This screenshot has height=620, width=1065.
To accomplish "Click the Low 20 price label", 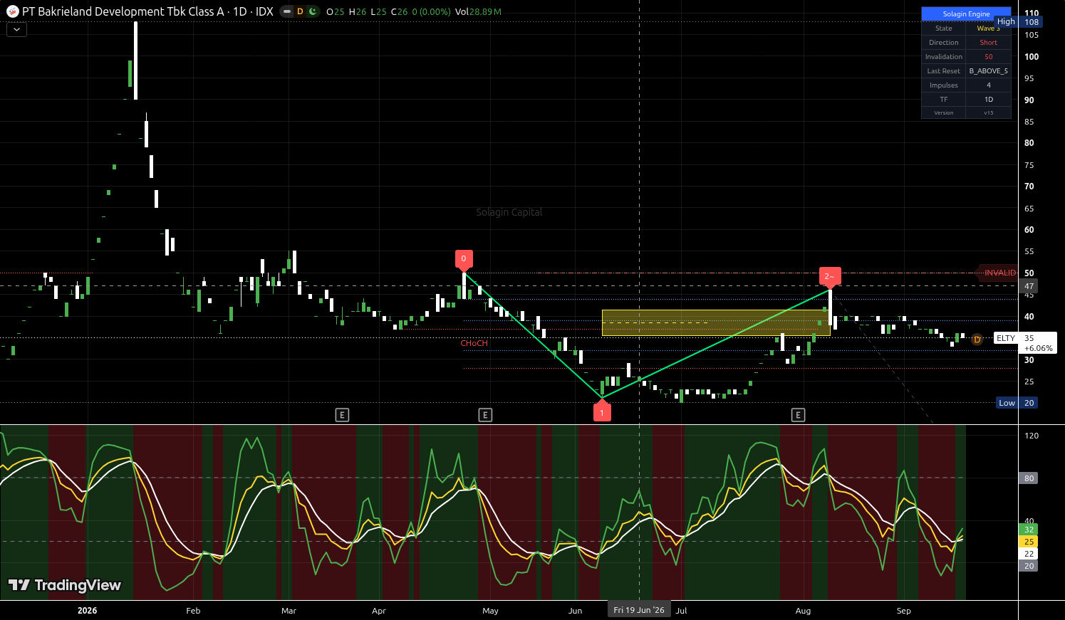I will tap(1017, 403).
